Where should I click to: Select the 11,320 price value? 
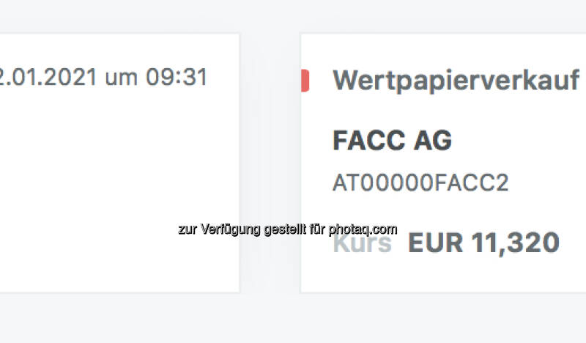click(x=516, y=243)
